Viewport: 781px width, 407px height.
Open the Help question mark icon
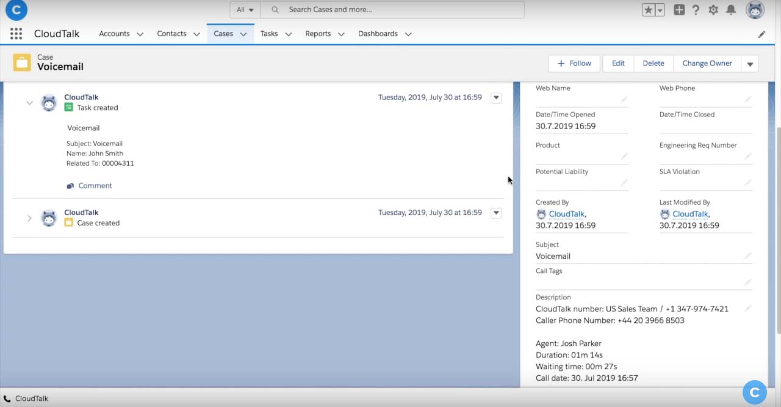pyautogui.click(x=696, y=10)
